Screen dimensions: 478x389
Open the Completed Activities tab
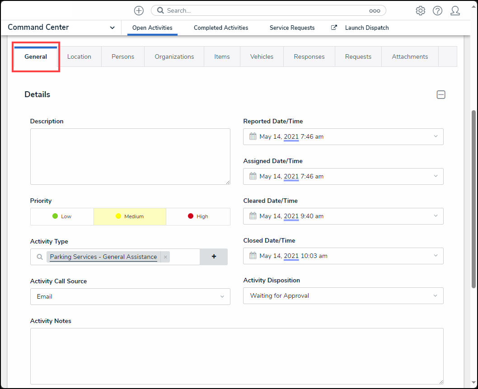(x=221, y=28)
